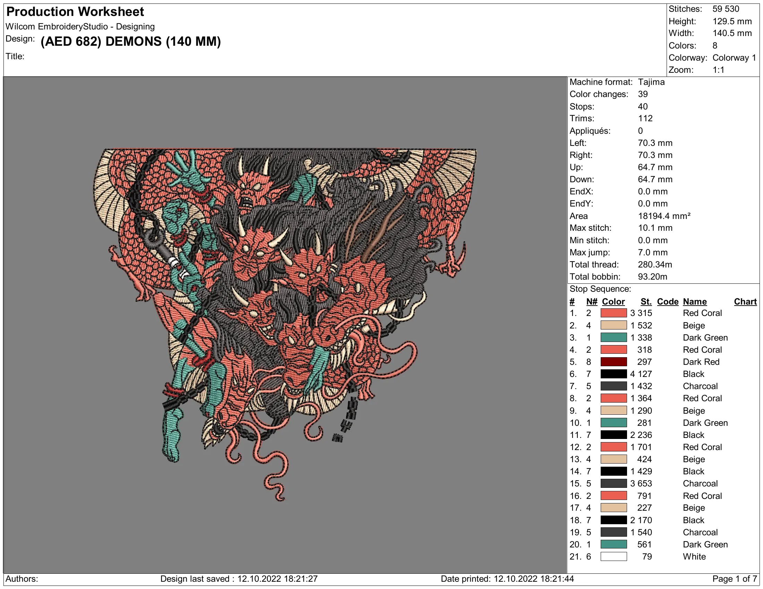Click the max stitch value '10.1 mm'
Image resolution: width=763 pixels, height=589 pixels.
click(x=655, y=228)
